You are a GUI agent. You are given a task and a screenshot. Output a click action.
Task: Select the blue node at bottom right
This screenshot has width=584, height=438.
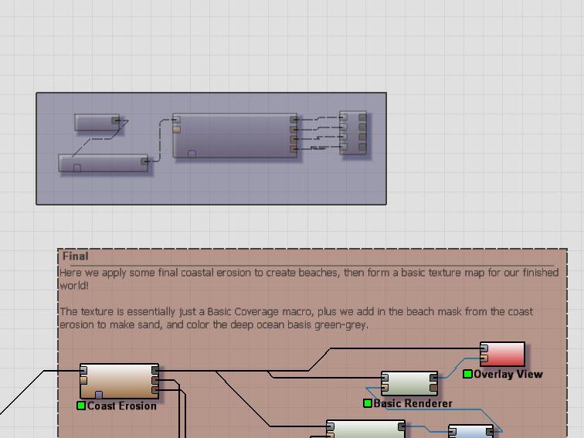click(x=470, y=431)
